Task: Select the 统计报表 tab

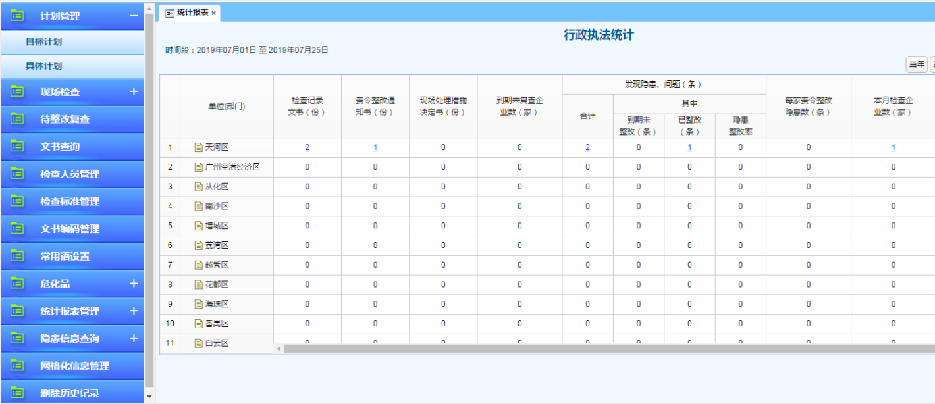Action: (190, 13)
